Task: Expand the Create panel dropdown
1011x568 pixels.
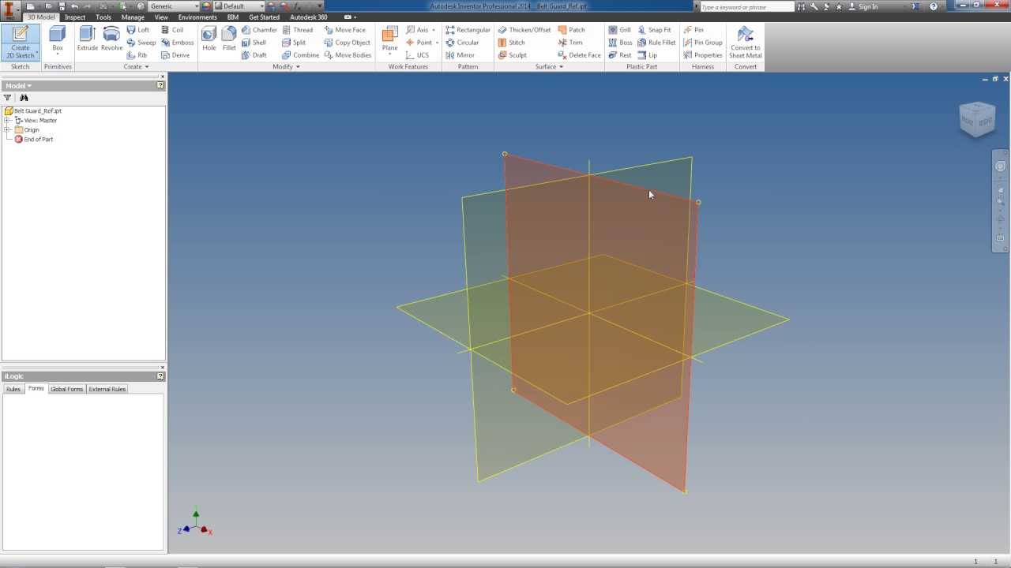Action: point(136,67)
